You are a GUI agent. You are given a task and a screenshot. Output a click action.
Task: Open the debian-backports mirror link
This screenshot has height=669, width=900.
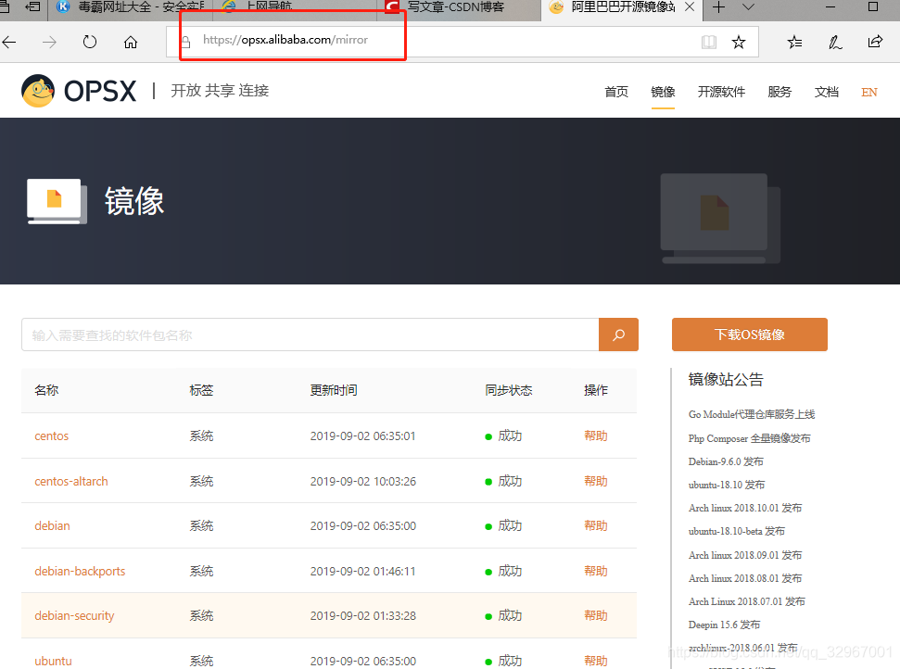(x=80, y=571)
